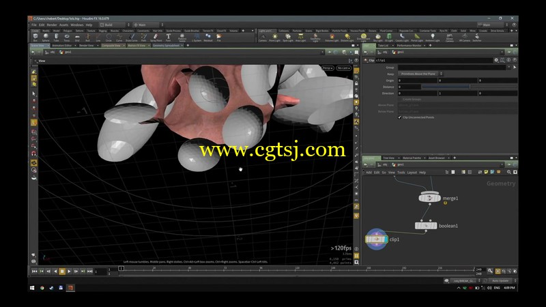Viewport: 546px width, 307px height.
Task: Select the Box shelf tool
Action: [x=35, y=38]
